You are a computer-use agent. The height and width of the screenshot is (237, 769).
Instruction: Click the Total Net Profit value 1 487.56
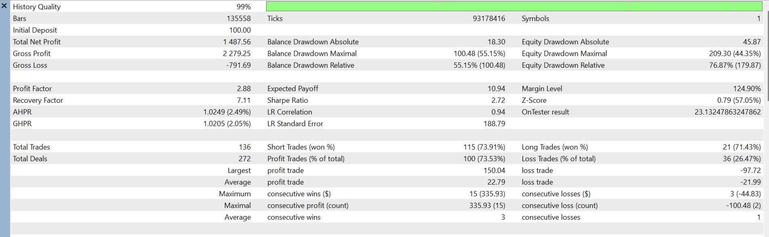click(x=237, y=42)
